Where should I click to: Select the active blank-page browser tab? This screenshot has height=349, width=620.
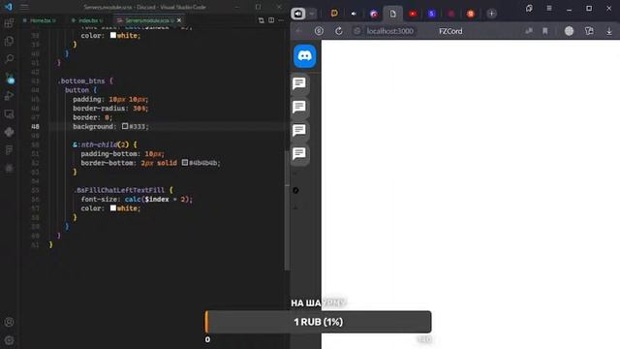point(392,14)
